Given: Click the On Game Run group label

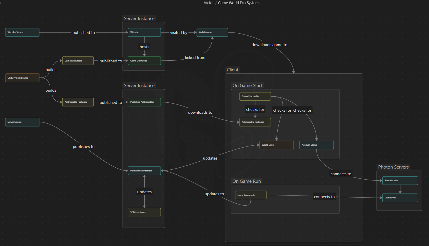Looking at the screenshot, I should tap(247, 181).
